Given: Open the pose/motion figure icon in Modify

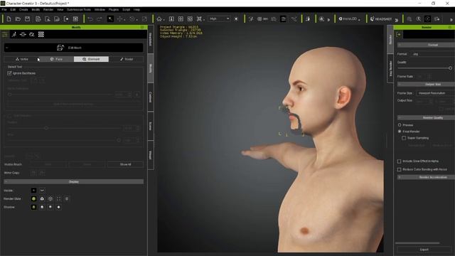Looking at the screenshot, I should [x=14, y=34].
